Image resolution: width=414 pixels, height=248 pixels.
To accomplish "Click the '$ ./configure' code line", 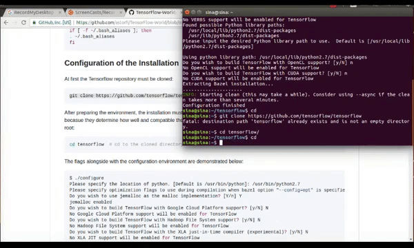I will pyautogui.click(x=87, y=178).
